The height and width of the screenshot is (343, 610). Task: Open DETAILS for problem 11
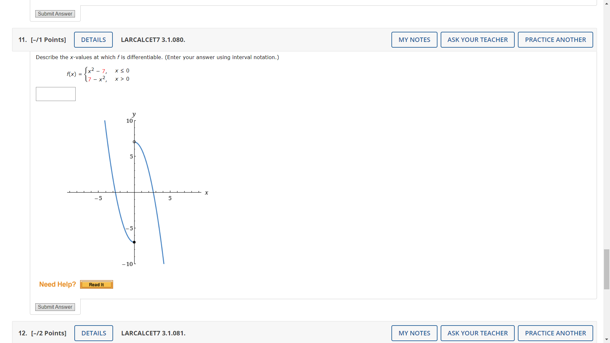93,39
